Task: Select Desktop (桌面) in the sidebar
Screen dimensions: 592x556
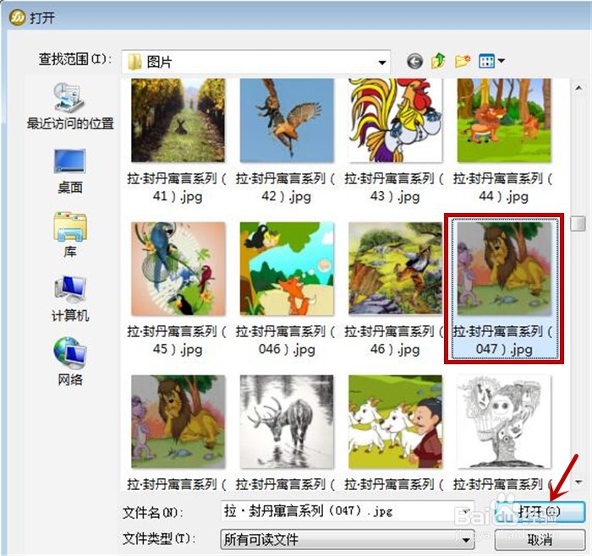Action: point(70,172)
